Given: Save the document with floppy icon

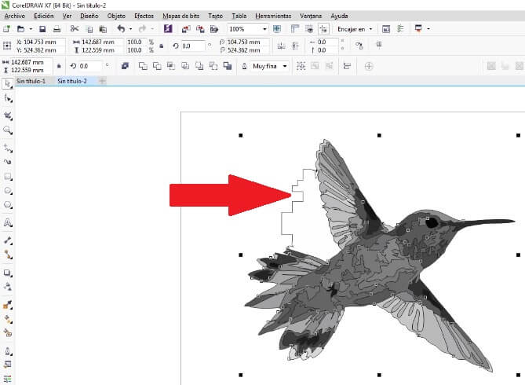Looking at the screenshot, I should [x=42, y=29].
